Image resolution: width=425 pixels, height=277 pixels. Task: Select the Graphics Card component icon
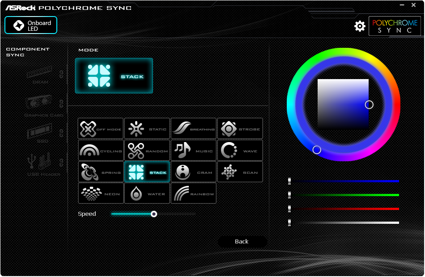point(39,102)
